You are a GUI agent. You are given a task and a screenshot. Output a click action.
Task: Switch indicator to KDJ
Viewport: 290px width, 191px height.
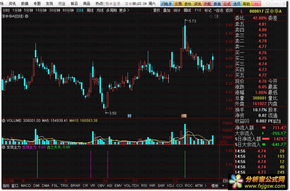coord(170,186)
